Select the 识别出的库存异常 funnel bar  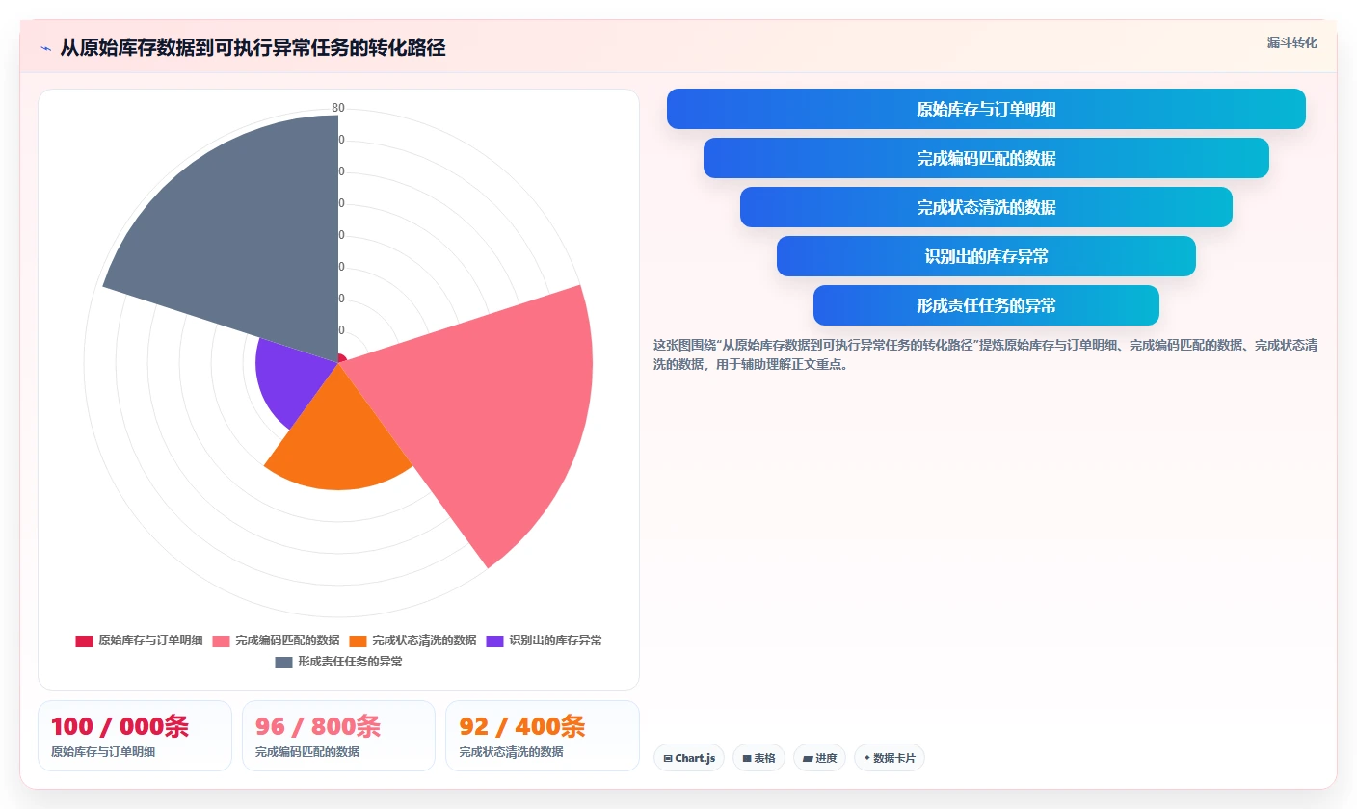tap(986, 256)
